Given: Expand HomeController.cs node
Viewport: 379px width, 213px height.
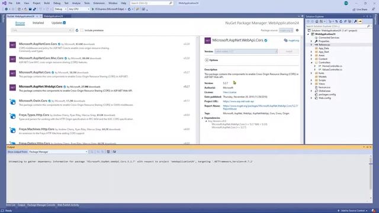Looking at the screenshot, I should [315, 66].
